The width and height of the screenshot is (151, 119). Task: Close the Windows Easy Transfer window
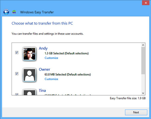coord(146,3)
